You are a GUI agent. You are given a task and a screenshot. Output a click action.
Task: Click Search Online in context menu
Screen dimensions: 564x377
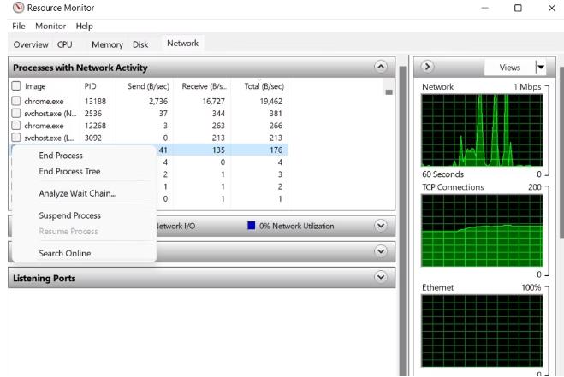click(64, 253)
